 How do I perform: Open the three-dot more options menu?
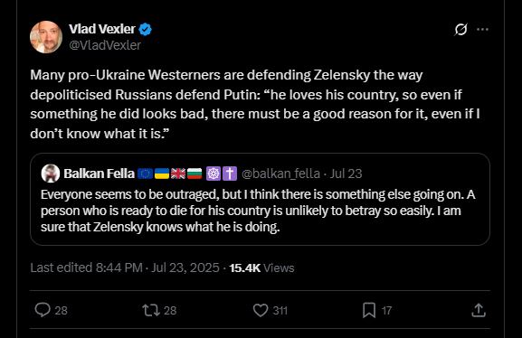pos(482,29)
